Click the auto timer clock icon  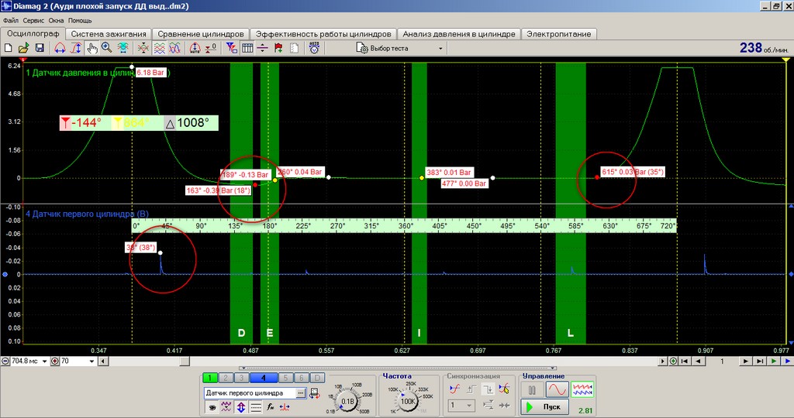(x=315, y=48)
